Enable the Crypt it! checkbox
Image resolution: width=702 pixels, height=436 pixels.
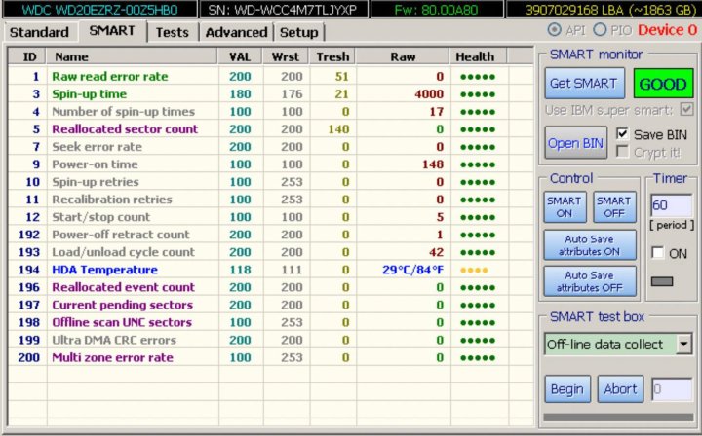click(623, 151)
